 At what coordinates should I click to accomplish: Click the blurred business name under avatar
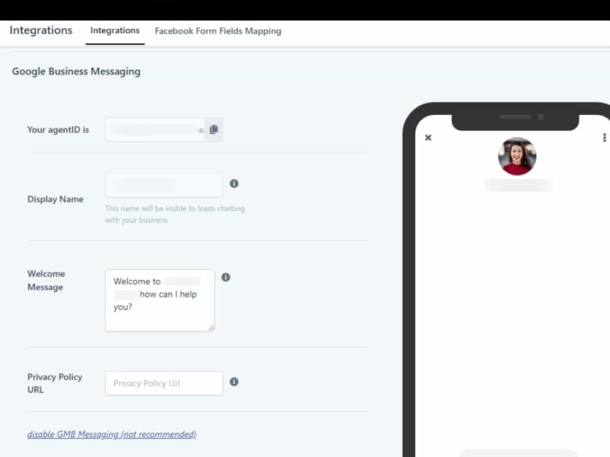click(x=518, y=185)
